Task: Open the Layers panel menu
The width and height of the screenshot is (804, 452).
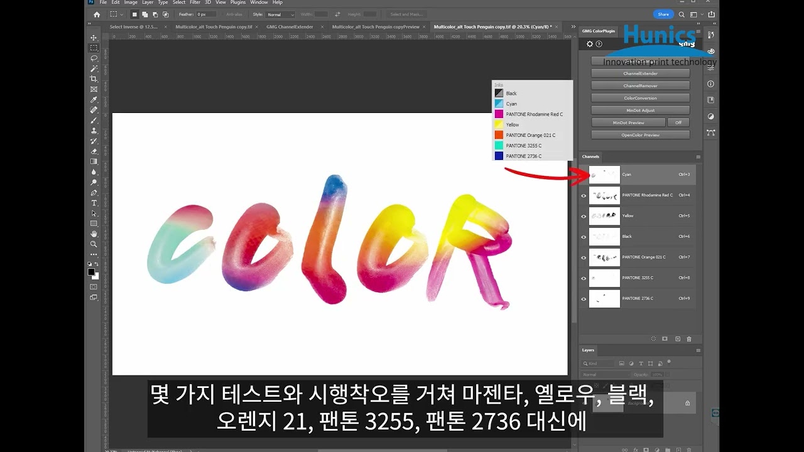Action: (698, 350)
